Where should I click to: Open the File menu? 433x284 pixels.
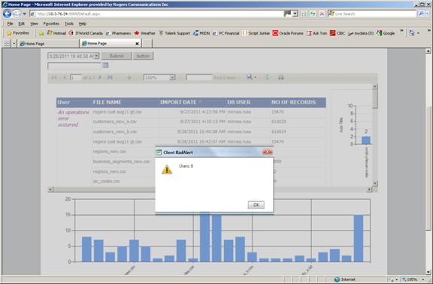pyautogui.click(x=11, y=24)
